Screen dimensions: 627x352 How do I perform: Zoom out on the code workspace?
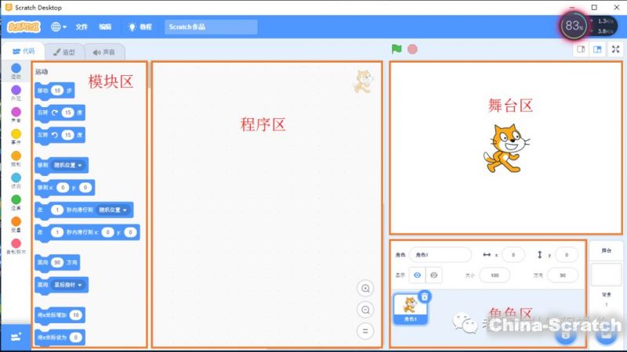pos(364,310)
